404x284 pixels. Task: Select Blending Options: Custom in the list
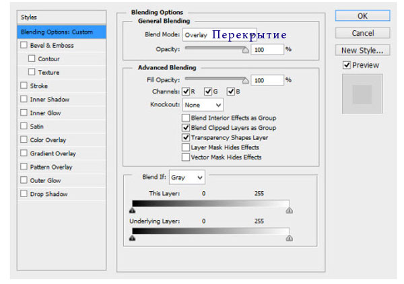click(x=61, y=32)
